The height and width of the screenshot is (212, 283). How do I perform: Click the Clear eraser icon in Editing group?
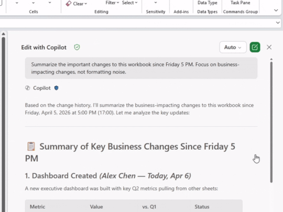[69, 4]
